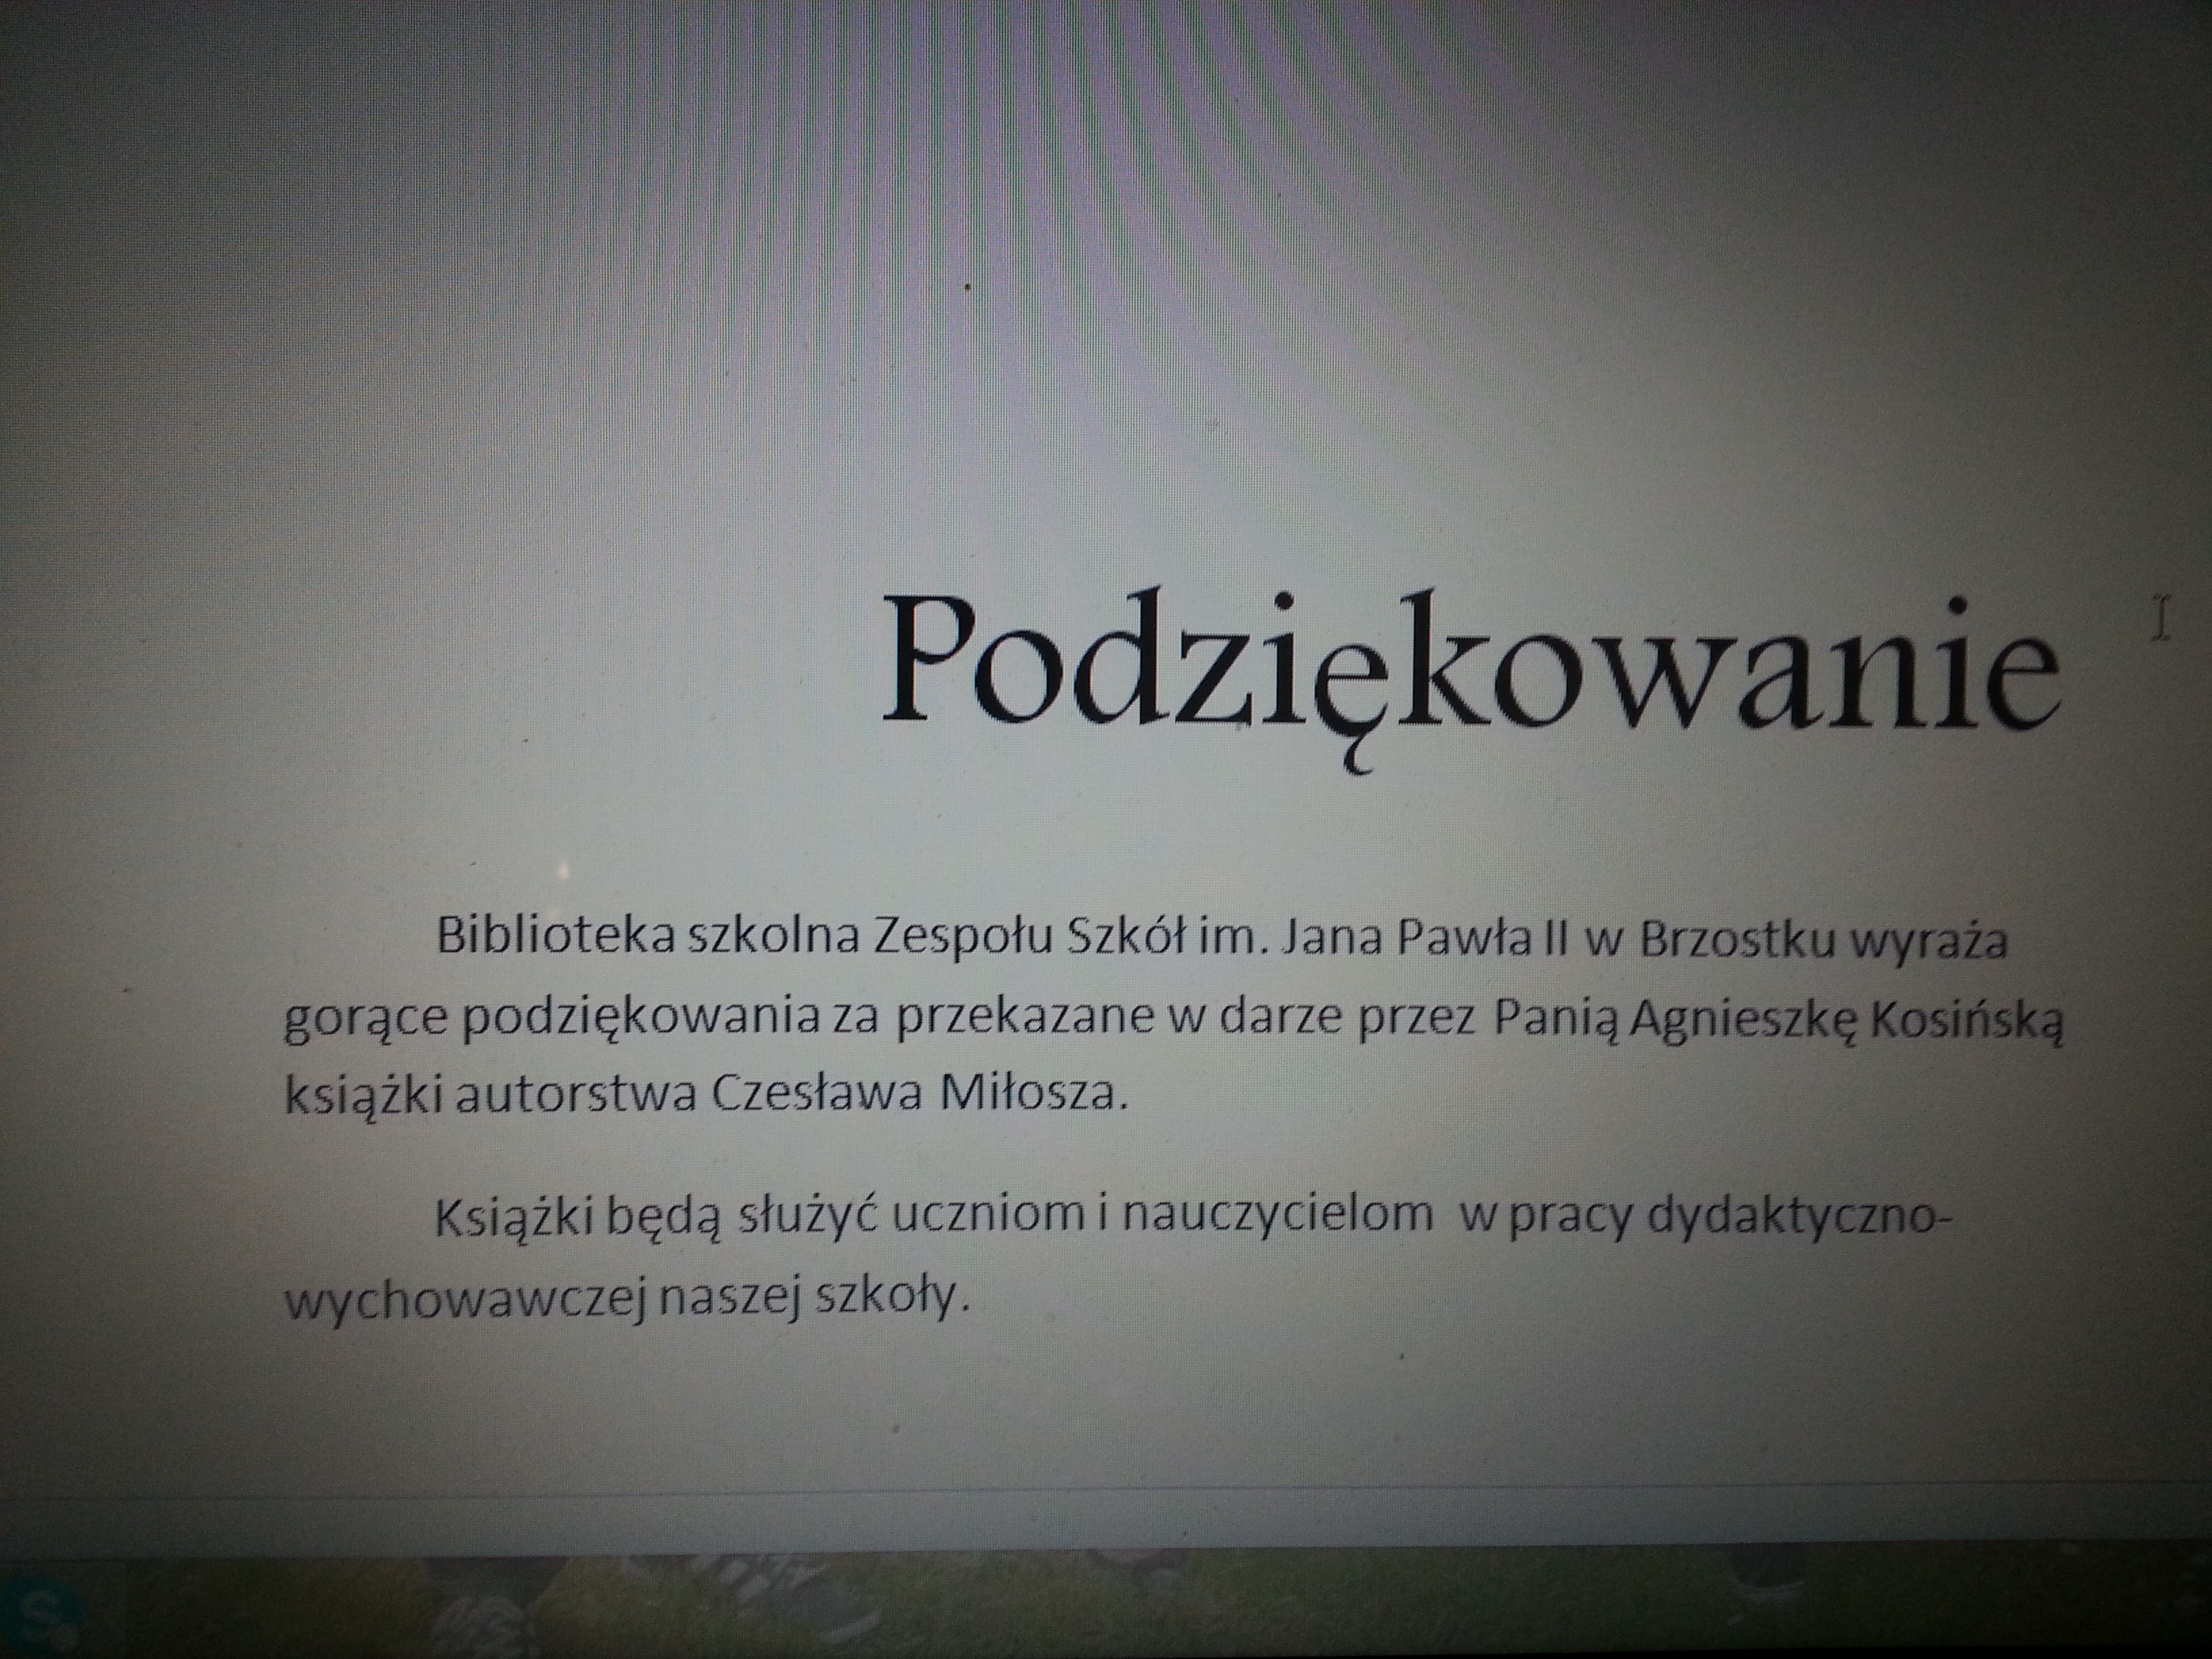2212x1659 pixels.
Task: Click the word gorące at line start
Action: click(x=366, y=1020)
